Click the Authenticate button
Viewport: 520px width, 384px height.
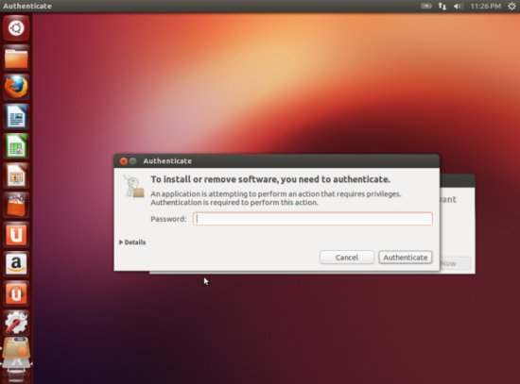406,258
